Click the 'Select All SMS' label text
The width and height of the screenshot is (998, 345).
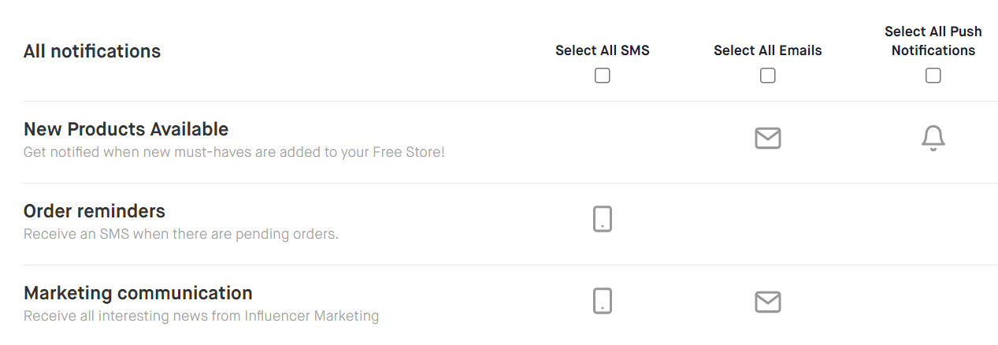pyautogui.click(x=603, y=50)
